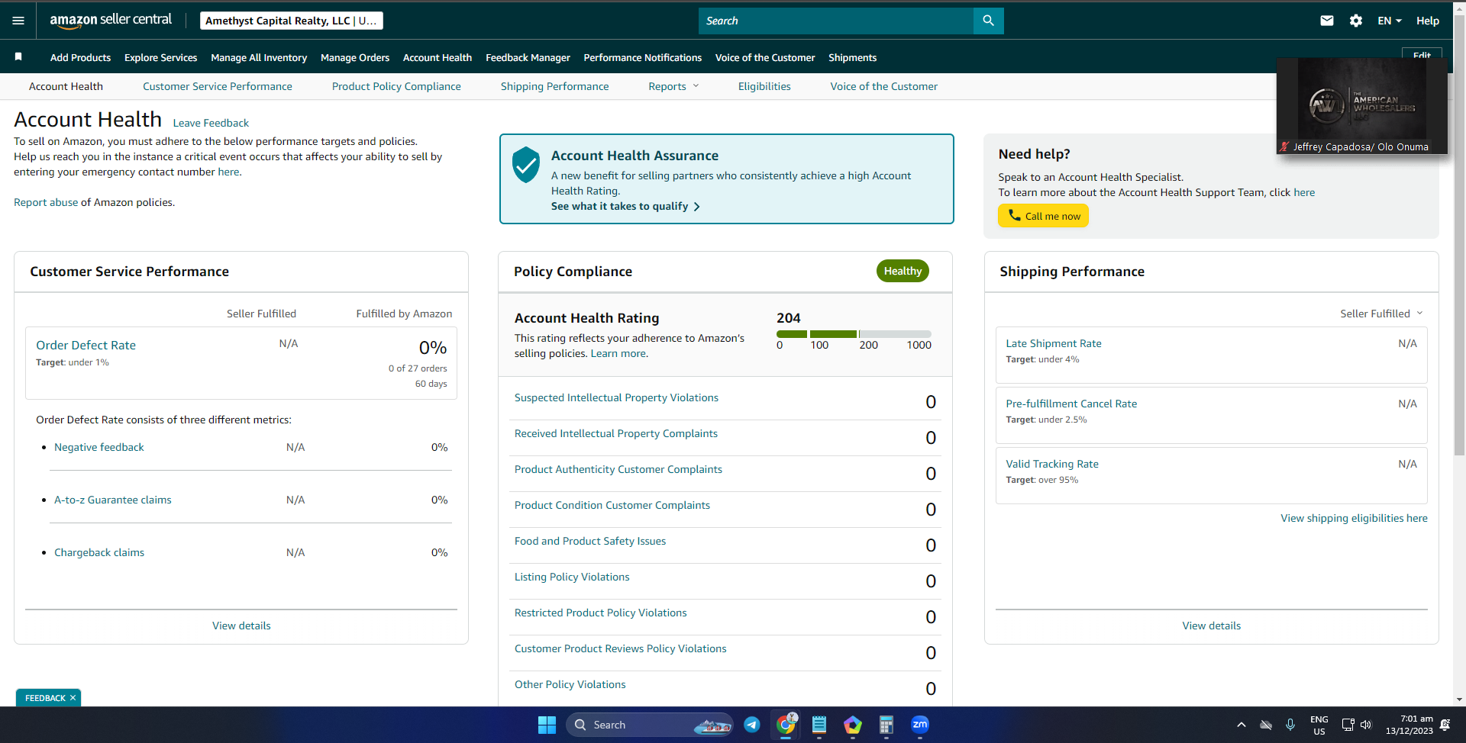Expand See what it takes to qualify
This screenshot has height=743, width=1466.
point(625,206)
